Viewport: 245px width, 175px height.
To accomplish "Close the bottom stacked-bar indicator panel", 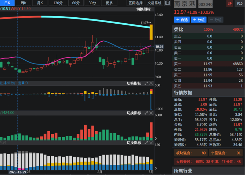I will [151, 143].
